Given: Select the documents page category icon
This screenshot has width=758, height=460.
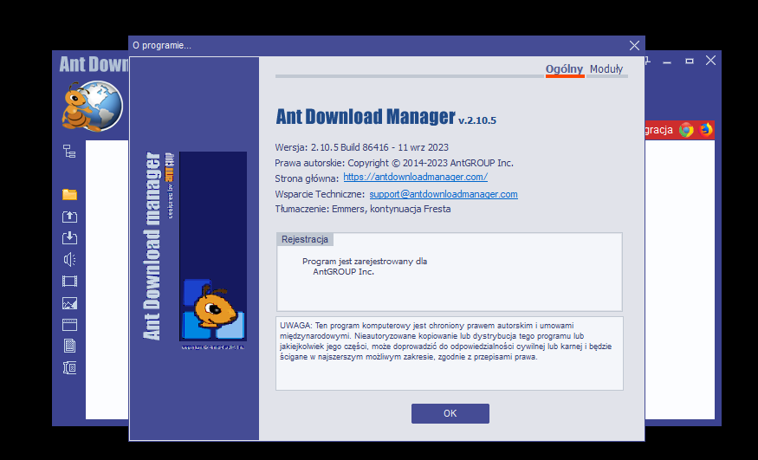Looking at the screenshot, I should tap(69, 346).
